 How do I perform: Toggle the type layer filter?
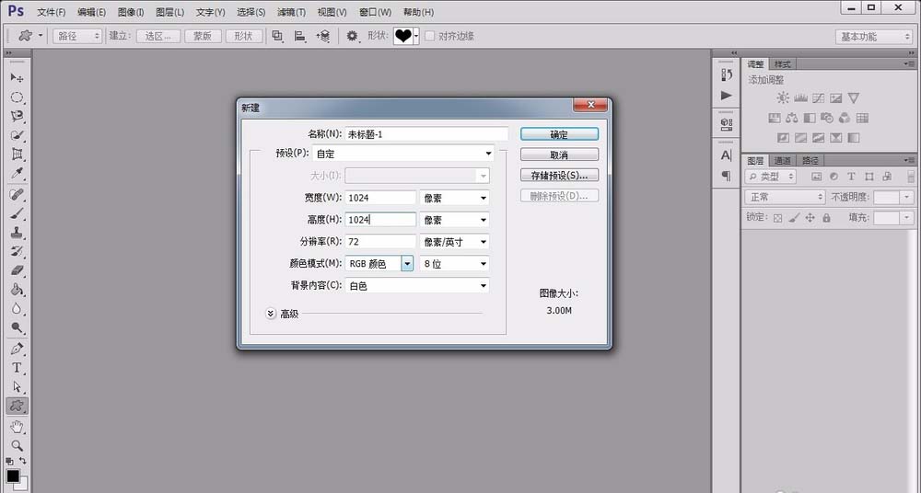851,176
